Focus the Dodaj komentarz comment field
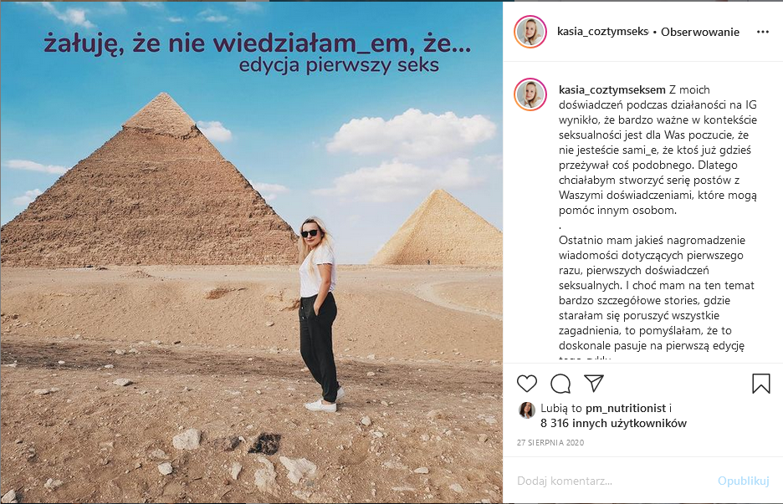 click(614, 481)
